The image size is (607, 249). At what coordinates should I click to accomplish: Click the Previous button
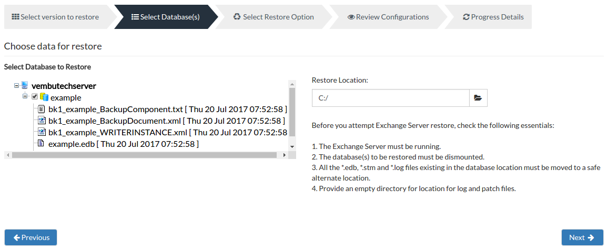pos(31,237)
